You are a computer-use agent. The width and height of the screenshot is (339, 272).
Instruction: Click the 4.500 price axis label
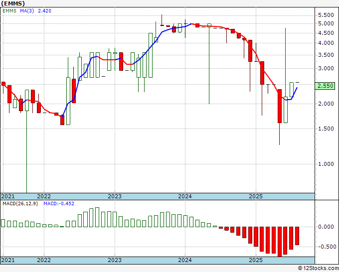click(x=326, y=33)
